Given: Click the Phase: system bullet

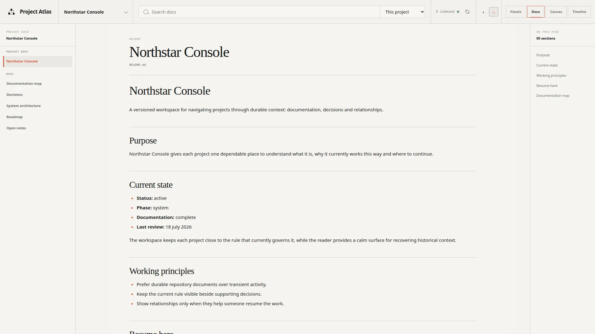Looking at the screenshot, I should [x=152, y=208].
